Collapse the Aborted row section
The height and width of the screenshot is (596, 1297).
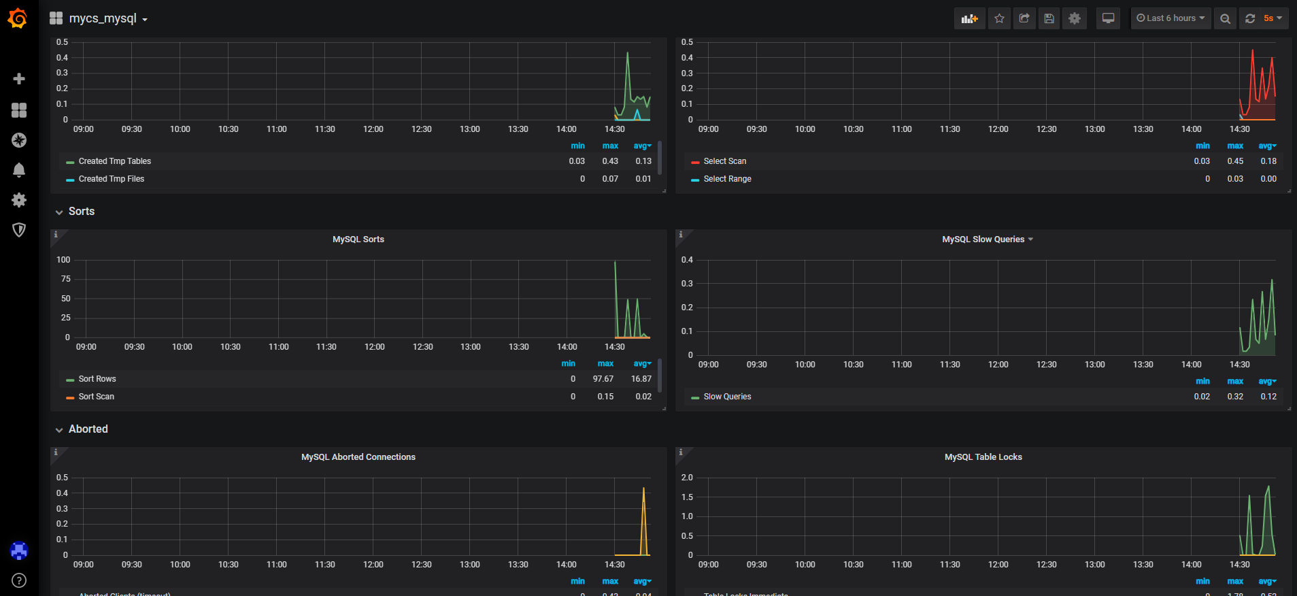82,429
